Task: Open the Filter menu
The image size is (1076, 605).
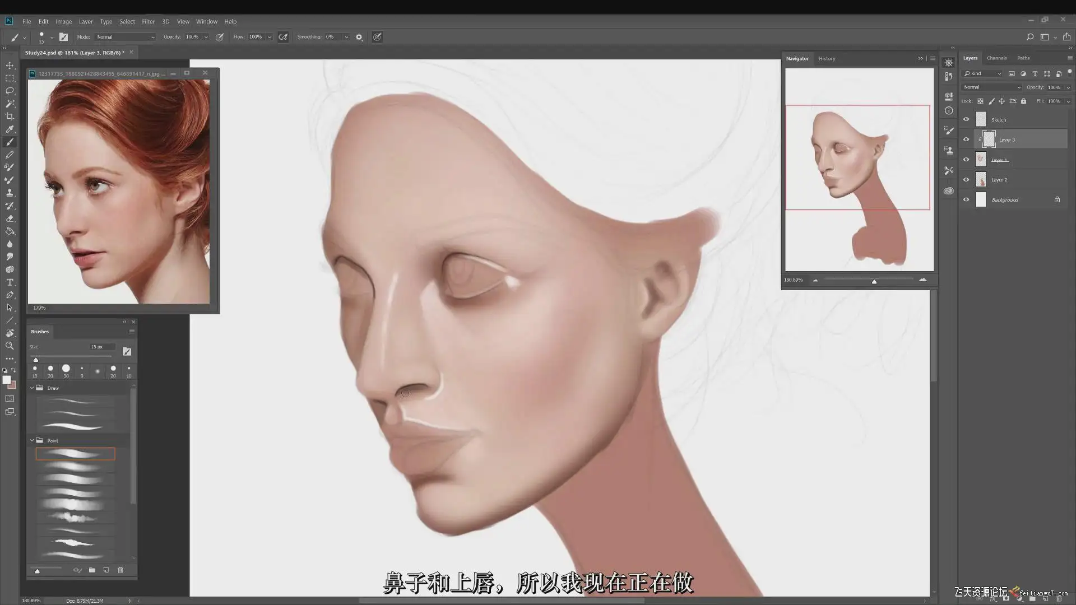Action: (x=148, y=21)
